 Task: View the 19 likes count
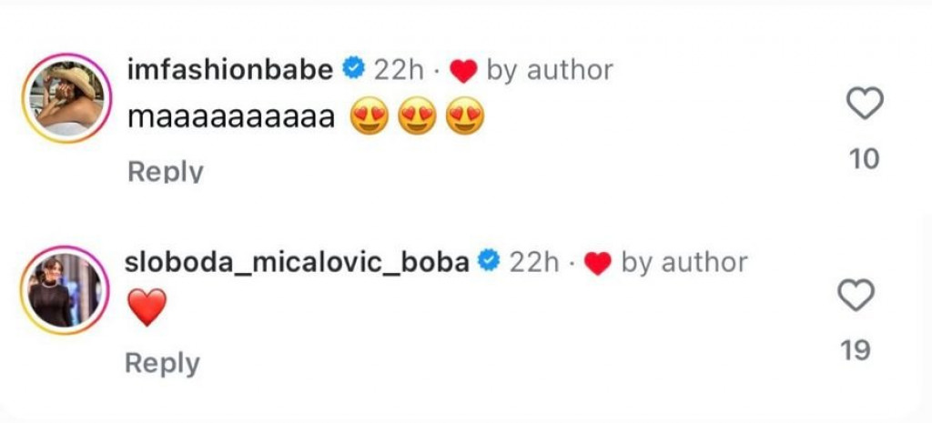coord(856,350)
